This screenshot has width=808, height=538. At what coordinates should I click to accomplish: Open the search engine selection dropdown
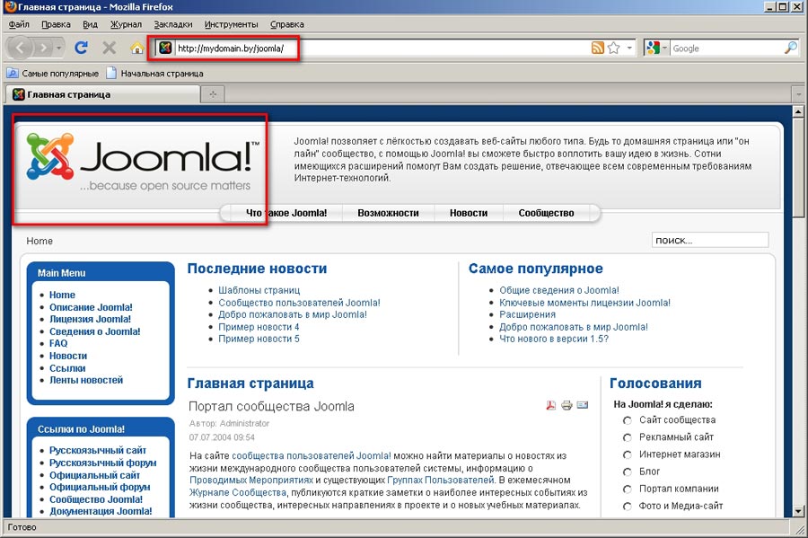tap(664, 48)
